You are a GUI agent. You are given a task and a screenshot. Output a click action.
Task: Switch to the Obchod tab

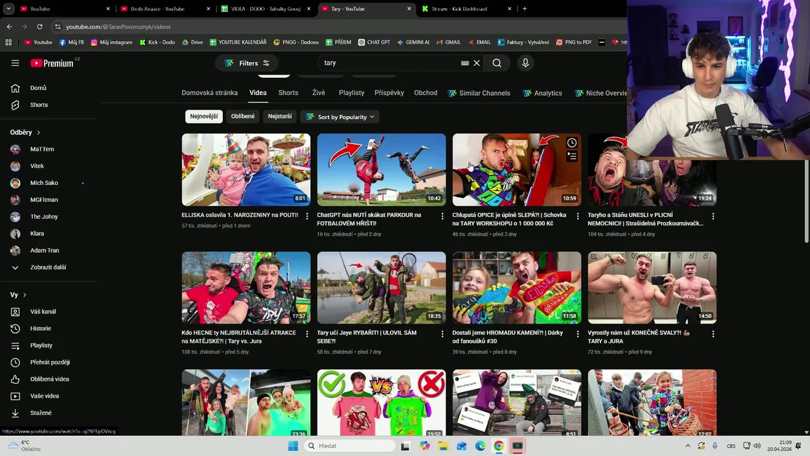click(426, 92)
